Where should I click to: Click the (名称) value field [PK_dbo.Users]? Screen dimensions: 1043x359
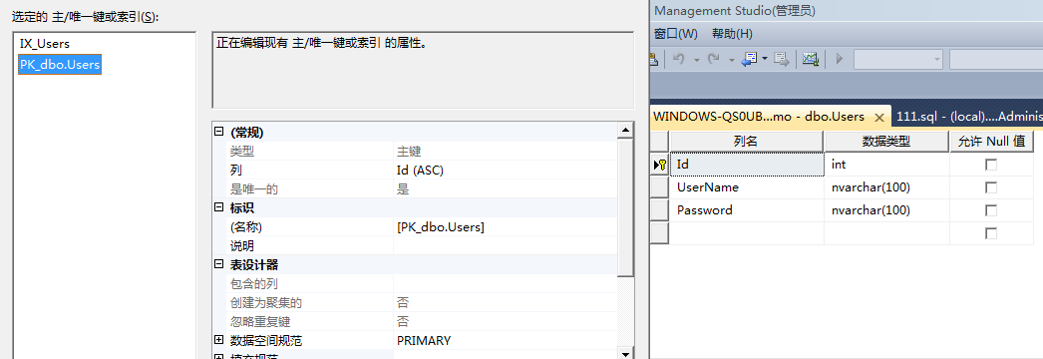506,226
